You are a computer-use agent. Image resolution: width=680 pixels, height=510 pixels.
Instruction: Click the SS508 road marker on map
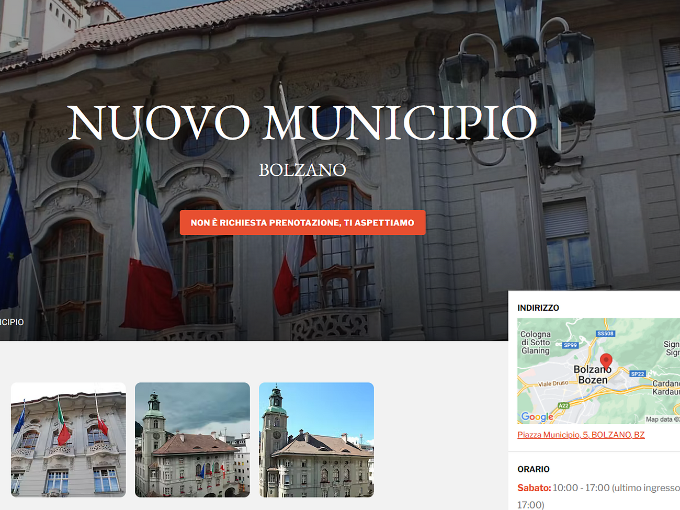point(605,333)
